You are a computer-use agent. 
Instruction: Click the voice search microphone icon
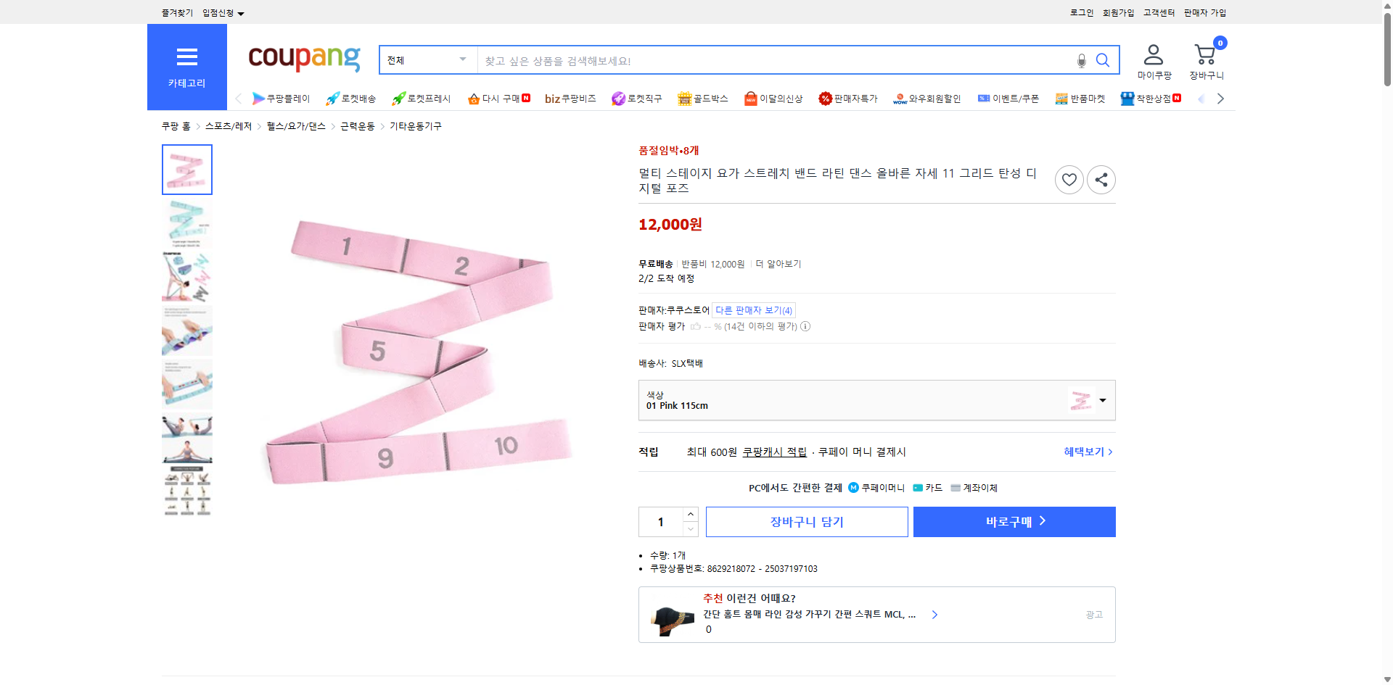click(1081, 60)
